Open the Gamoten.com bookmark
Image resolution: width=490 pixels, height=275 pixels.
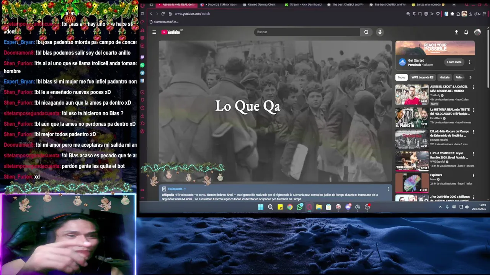pos(164,22)
